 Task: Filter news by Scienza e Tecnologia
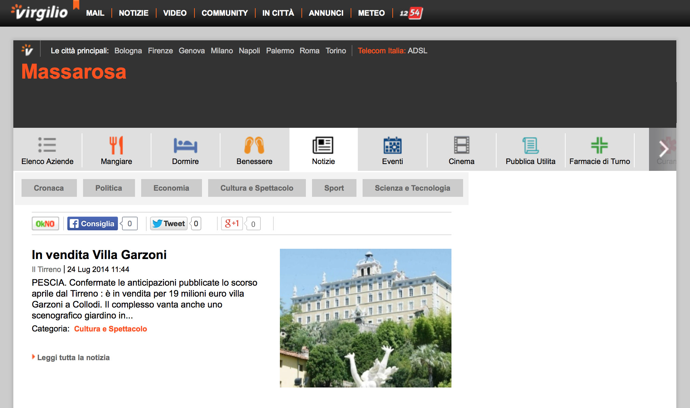click(412, 188)
